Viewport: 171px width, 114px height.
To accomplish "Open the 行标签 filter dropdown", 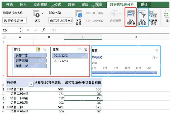I will (31, 84).
